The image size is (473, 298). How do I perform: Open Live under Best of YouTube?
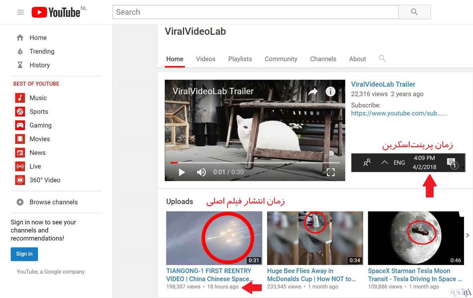(35, 166)
